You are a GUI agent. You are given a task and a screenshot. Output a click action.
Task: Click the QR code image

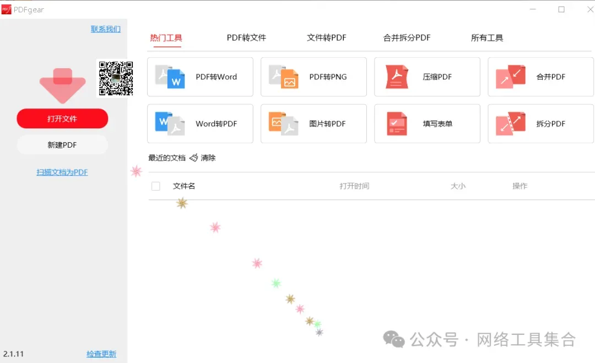coord(116,79)
